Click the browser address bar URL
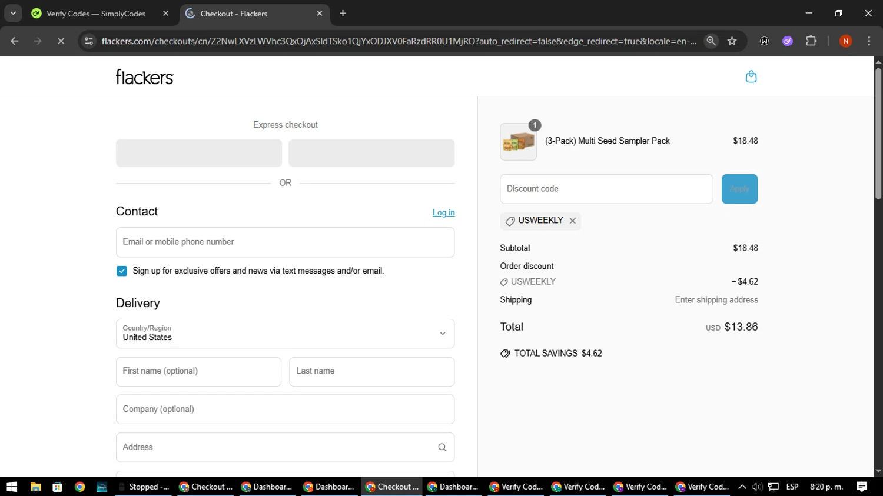883x496 pixels. point(399,41)
